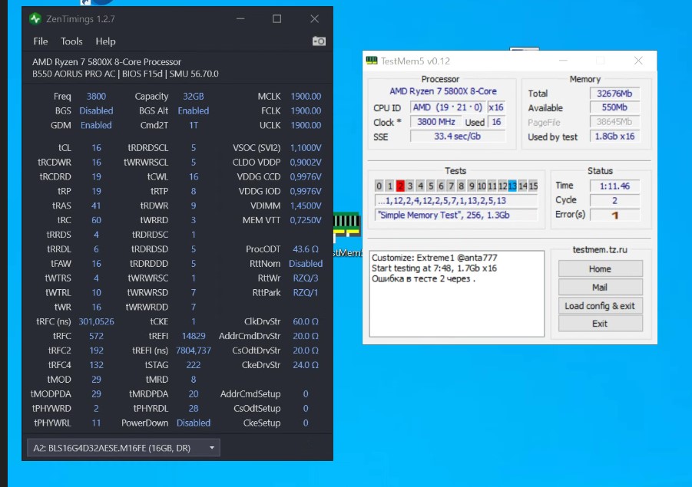
Task: Open the Tools menu in ZenTimings
Action: coord(71,41)
